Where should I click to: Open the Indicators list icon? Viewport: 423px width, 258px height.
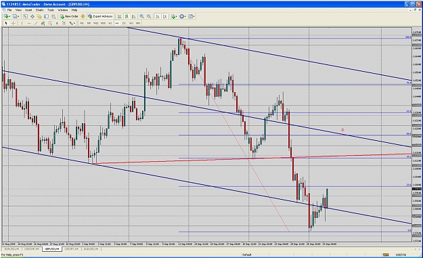173,16
